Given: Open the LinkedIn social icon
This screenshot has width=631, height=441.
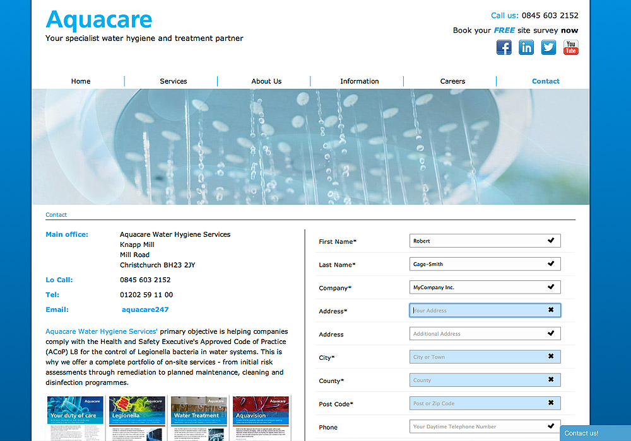Looking at the screenshot, I should click(526, 47).
